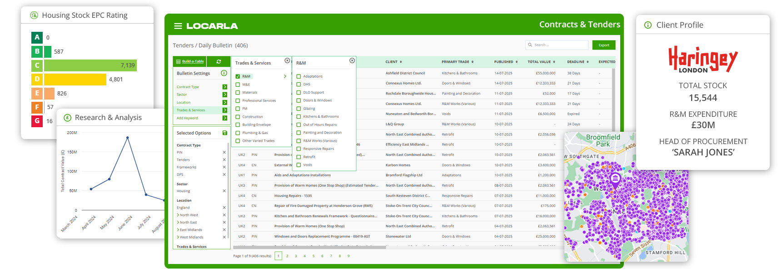Uncheck the R&M trade checkbox
Viewport: 782px width, 274px height.
pos(238,76)
